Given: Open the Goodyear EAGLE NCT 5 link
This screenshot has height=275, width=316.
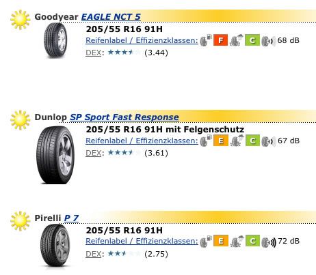Looking at the screenshot, I should (111, 17).
